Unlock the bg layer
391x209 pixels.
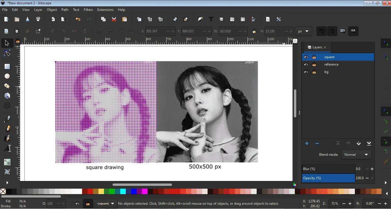point(314,72)
